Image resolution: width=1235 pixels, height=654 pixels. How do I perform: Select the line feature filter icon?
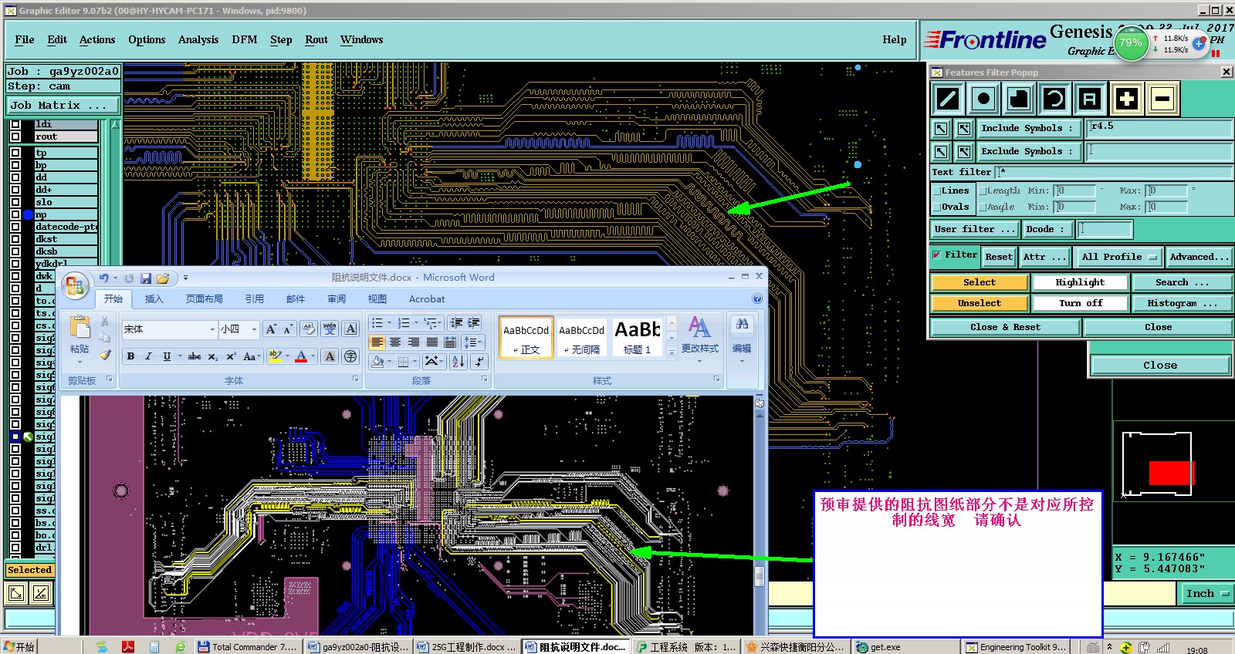pyautogui.click(x=947, y=99)
